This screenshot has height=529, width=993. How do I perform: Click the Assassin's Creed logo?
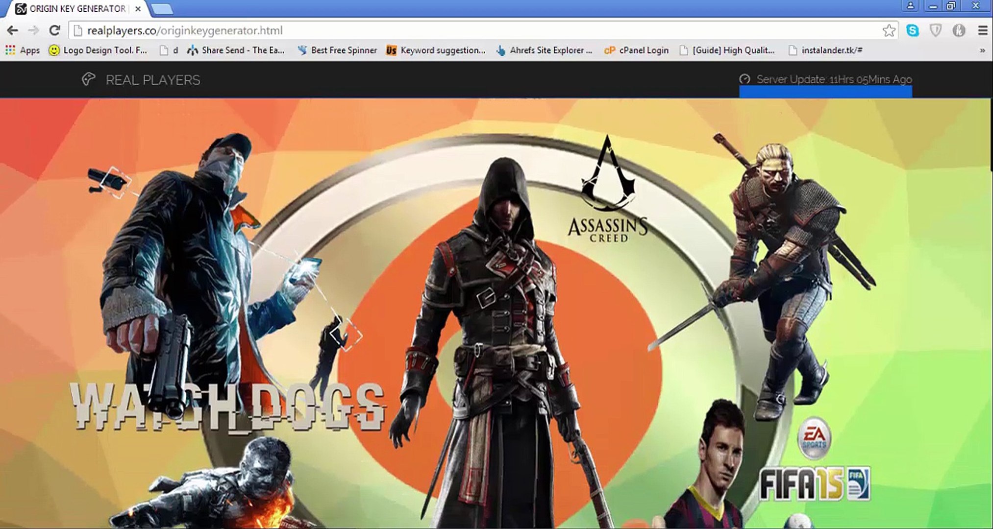(x=608, y=190)
